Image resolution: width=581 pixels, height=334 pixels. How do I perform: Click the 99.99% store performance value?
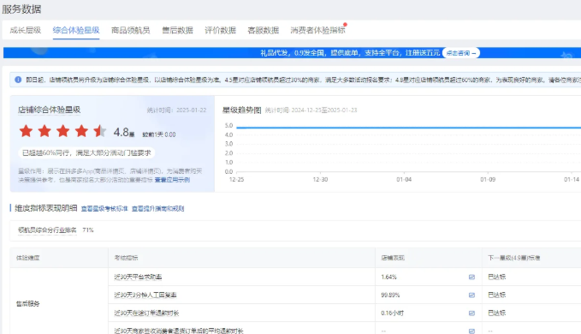(x=390, y=295)
